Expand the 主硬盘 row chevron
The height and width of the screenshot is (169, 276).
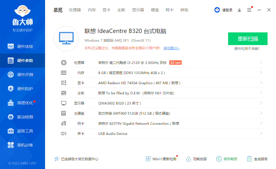(261, 113)
